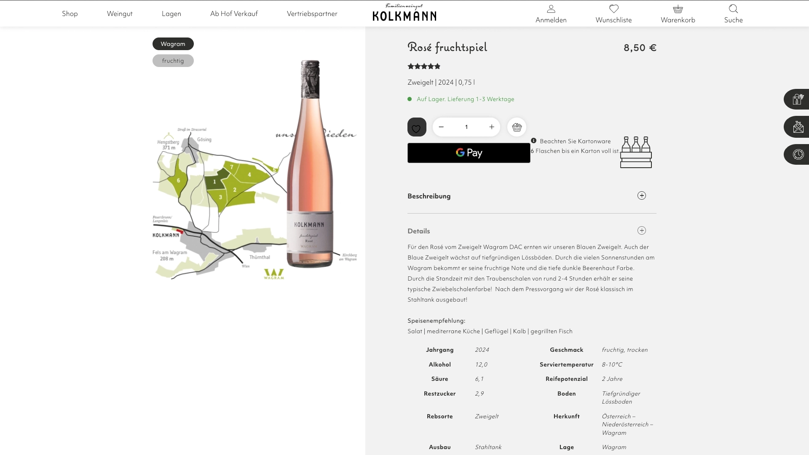809x455 pixels.
Task: Decrease quantity with the minus button
Action: (x=441, y=127)
